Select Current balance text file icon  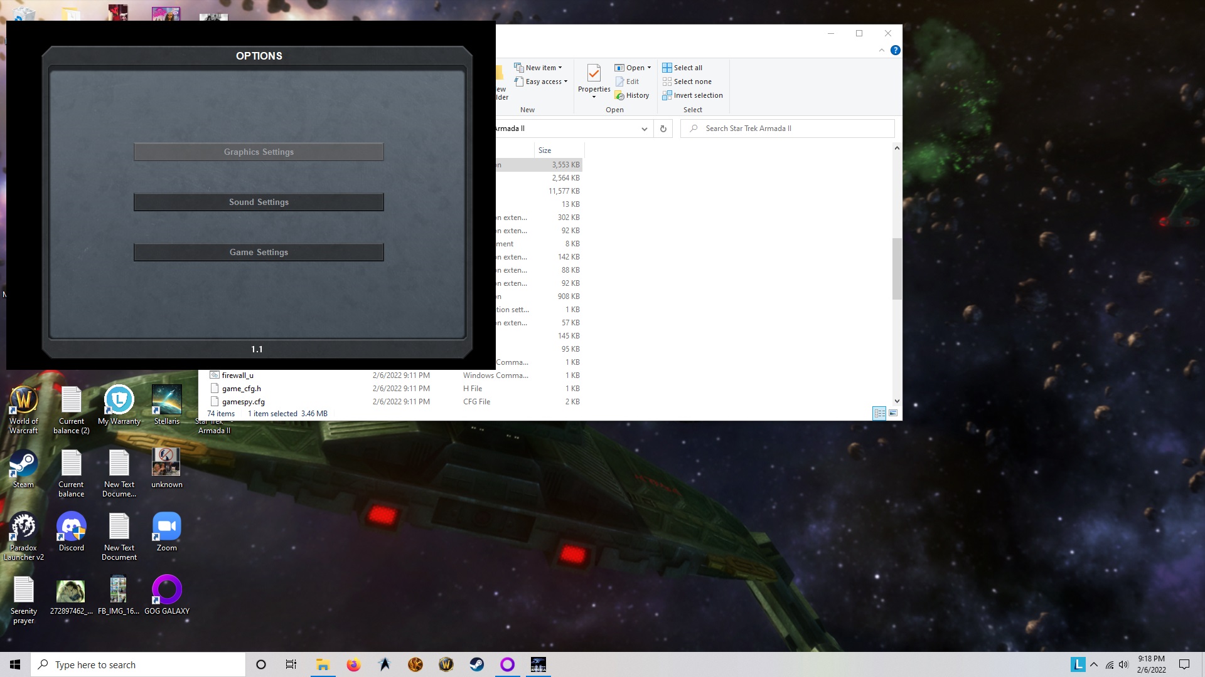pos(72,473)
